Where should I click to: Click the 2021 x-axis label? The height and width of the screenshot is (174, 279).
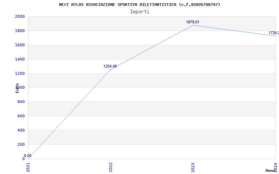(28, 167)
